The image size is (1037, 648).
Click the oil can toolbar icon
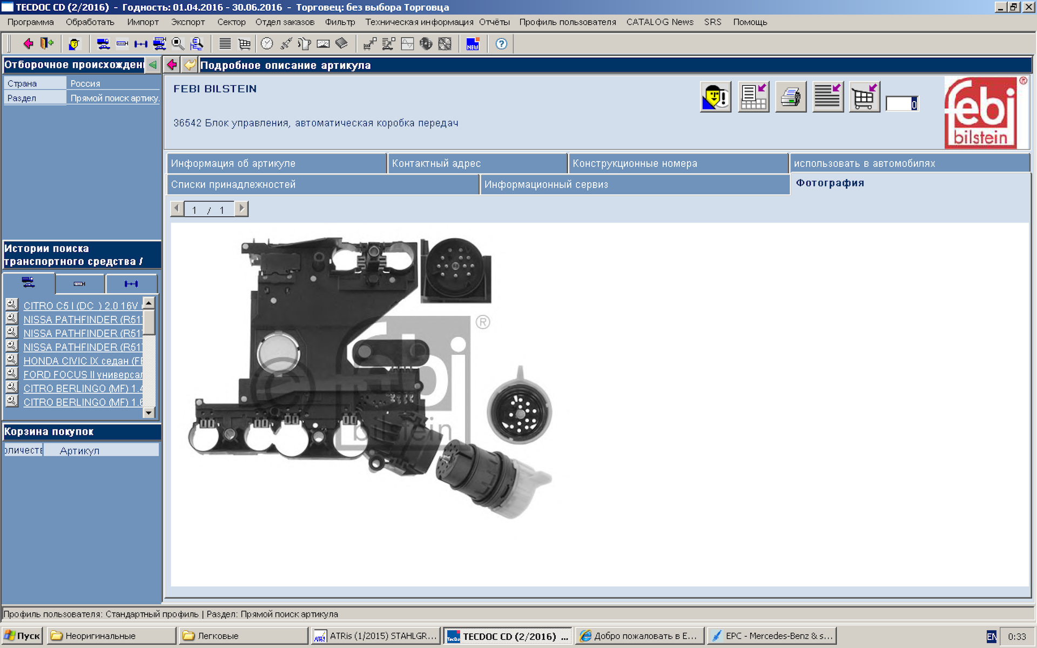click(304, 44)
